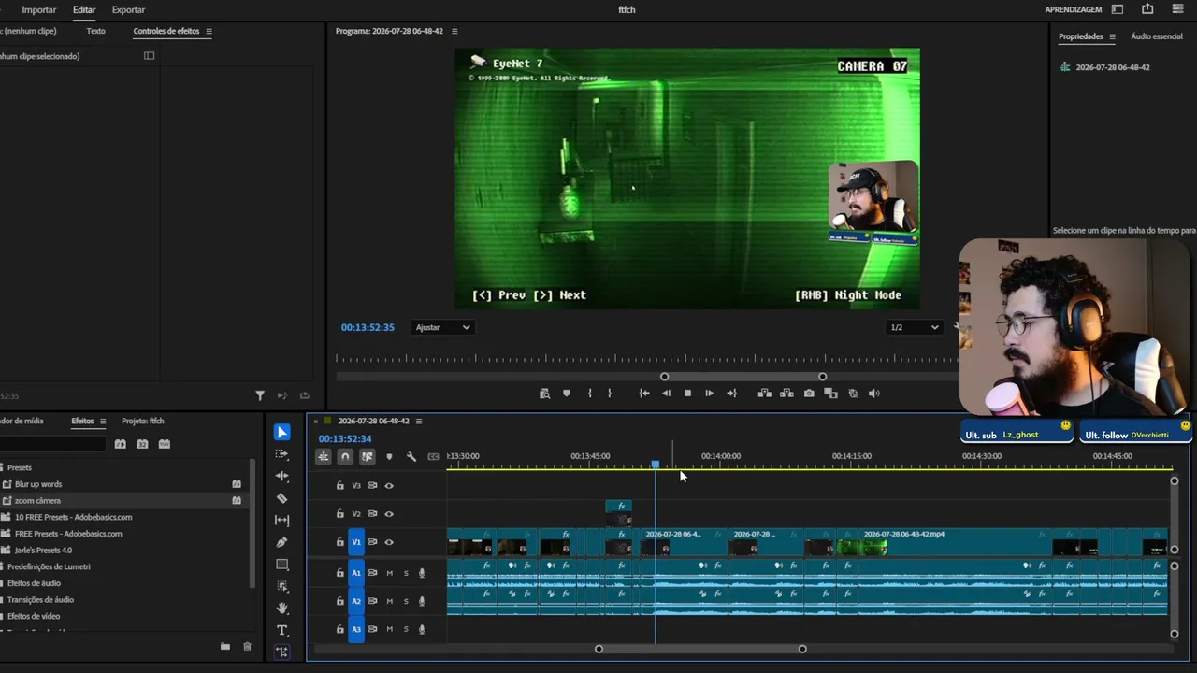The width and height of the screenshot is (1197, 673).
Task: Select the Type tool
Action: (281, 630)
